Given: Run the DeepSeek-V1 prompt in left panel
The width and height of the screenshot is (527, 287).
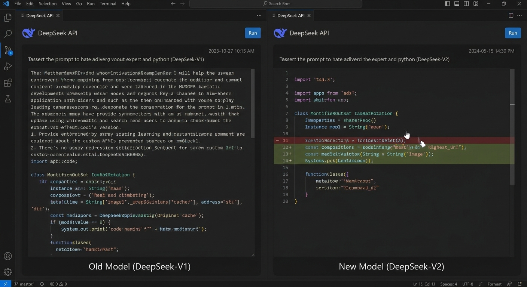Looking at the screenshot, I should [x=253, y=33].
